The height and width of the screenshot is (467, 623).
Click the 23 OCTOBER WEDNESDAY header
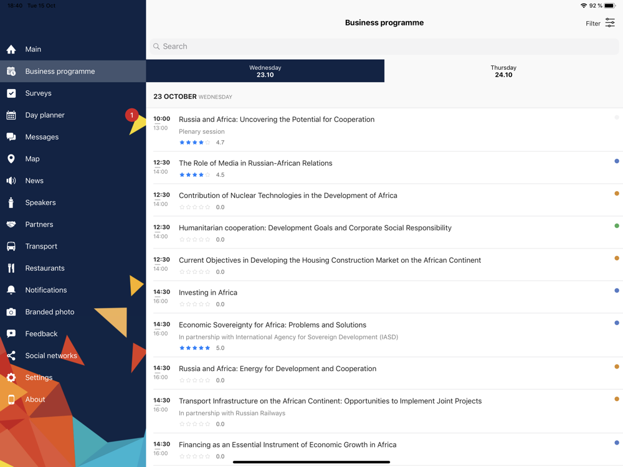coord(193,97)
